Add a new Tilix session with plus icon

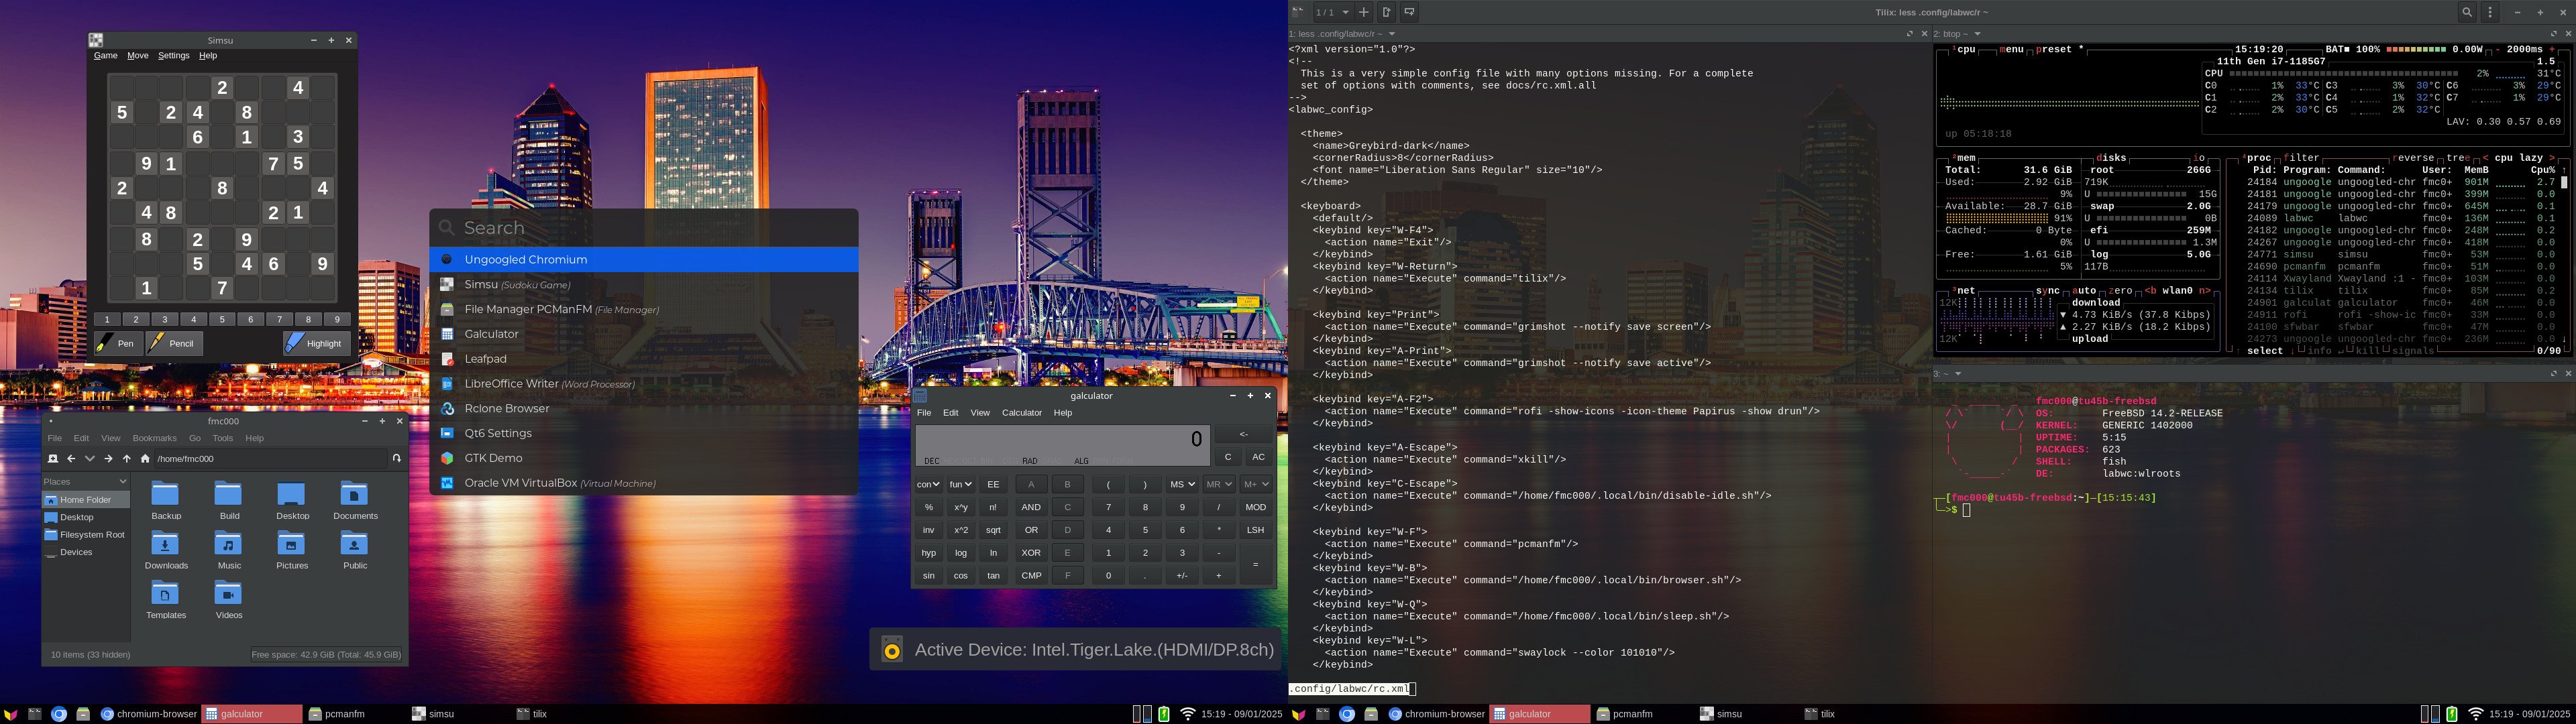(1363, 12)
